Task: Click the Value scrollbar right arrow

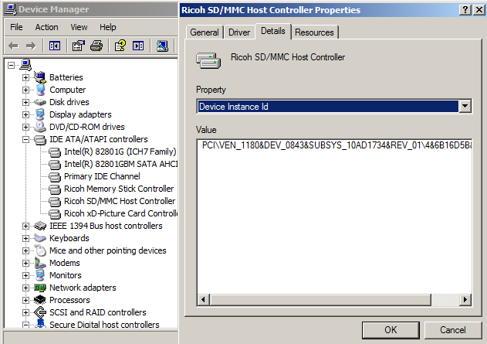Action: pos(465,299)
